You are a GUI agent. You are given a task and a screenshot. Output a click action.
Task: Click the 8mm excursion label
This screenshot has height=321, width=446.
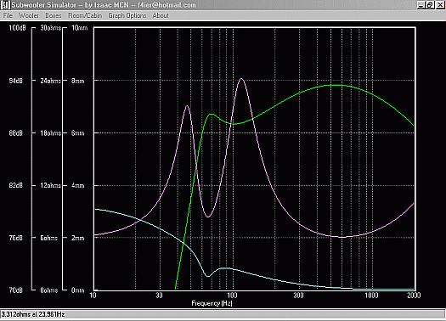click(78, 81)
